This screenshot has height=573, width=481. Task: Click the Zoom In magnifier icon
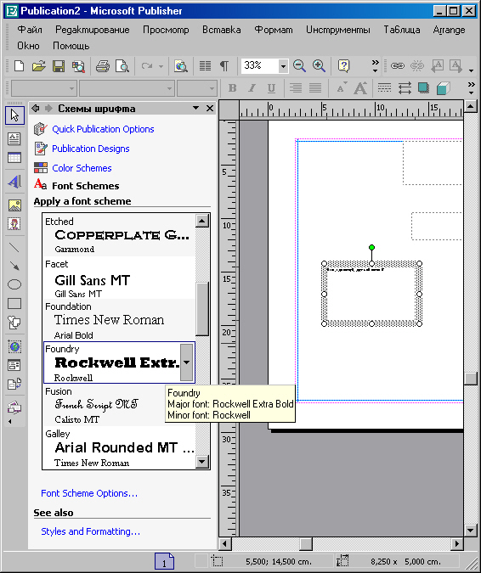coord(319,65)
